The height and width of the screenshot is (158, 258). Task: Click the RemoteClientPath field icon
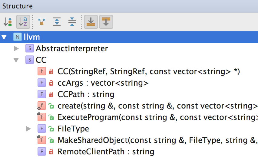click(x=41, y=152)
